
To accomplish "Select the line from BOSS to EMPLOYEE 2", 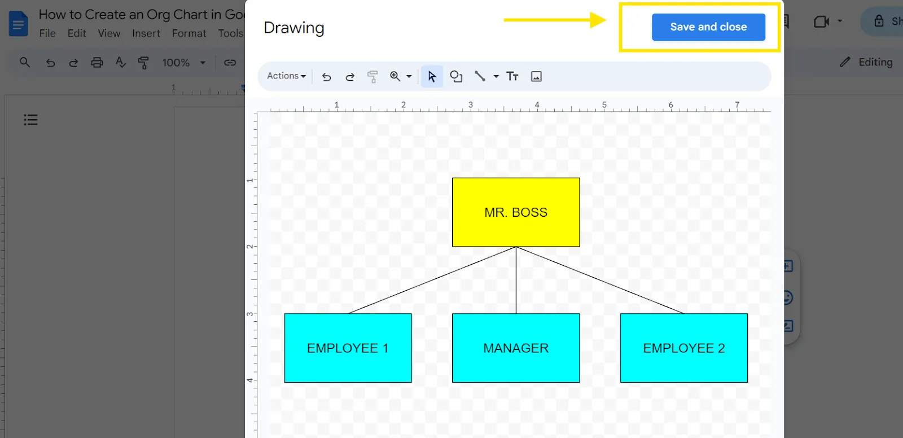I will [600, 280].
